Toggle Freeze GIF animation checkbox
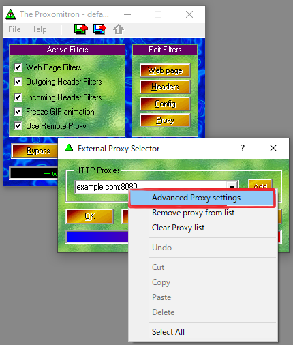293x345 pixels. (x=18, y=112)
